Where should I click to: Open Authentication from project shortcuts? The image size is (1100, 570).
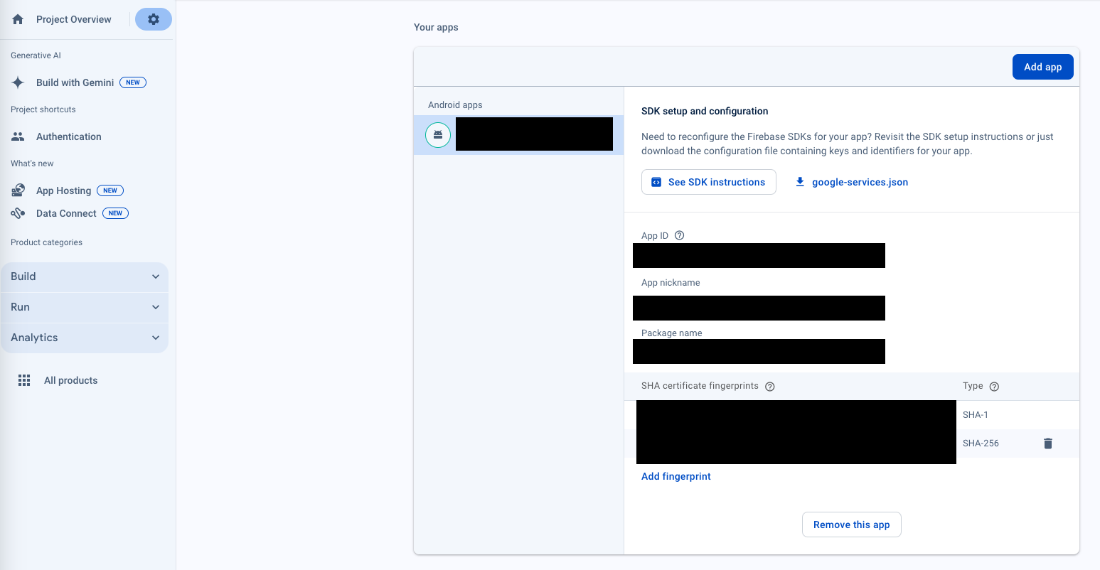pos(69,136)
